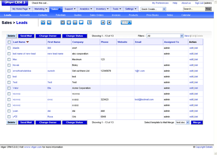
Task: Sort by the Company column header
Action: (x=78, y=42)
